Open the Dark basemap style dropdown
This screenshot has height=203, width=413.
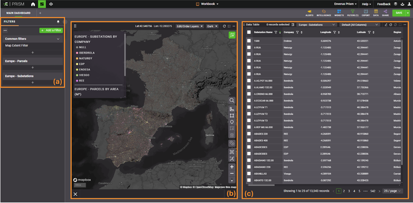[x=212, y=26]
